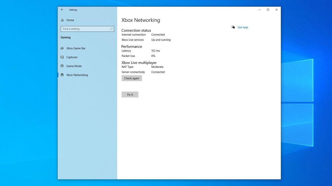Click the Moderate NAT type value

(x=157, y=67)
